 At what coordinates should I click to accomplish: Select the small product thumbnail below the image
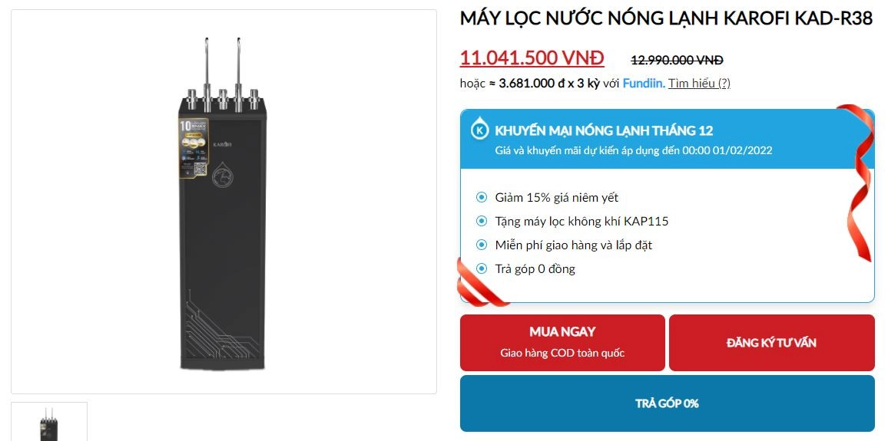[49, 423]
